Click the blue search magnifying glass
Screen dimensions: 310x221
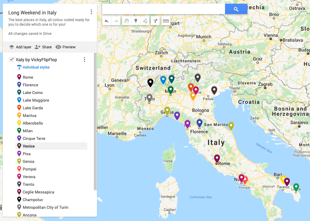pos(236,9)
